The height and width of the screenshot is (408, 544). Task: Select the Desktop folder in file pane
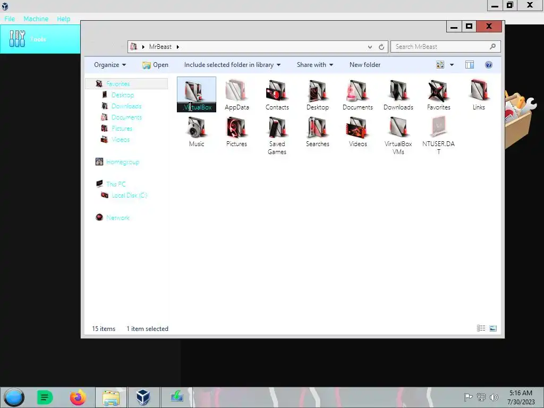pyautogui.click(x=318, y=95)
